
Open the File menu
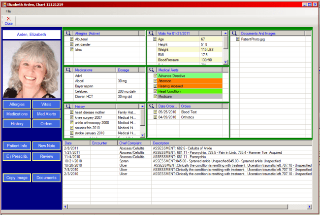[x=8, y=10]
